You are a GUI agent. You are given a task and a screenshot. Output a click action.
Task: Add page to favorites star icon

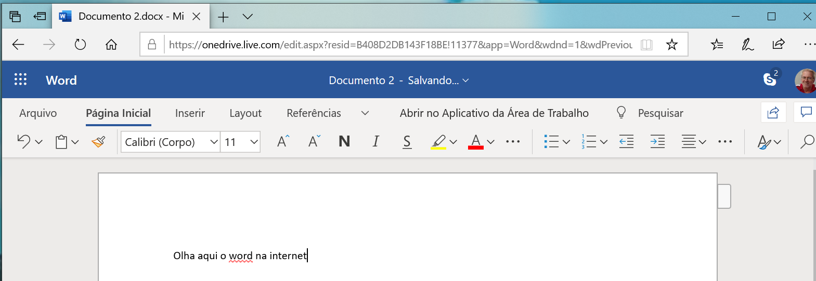point(672,44)
